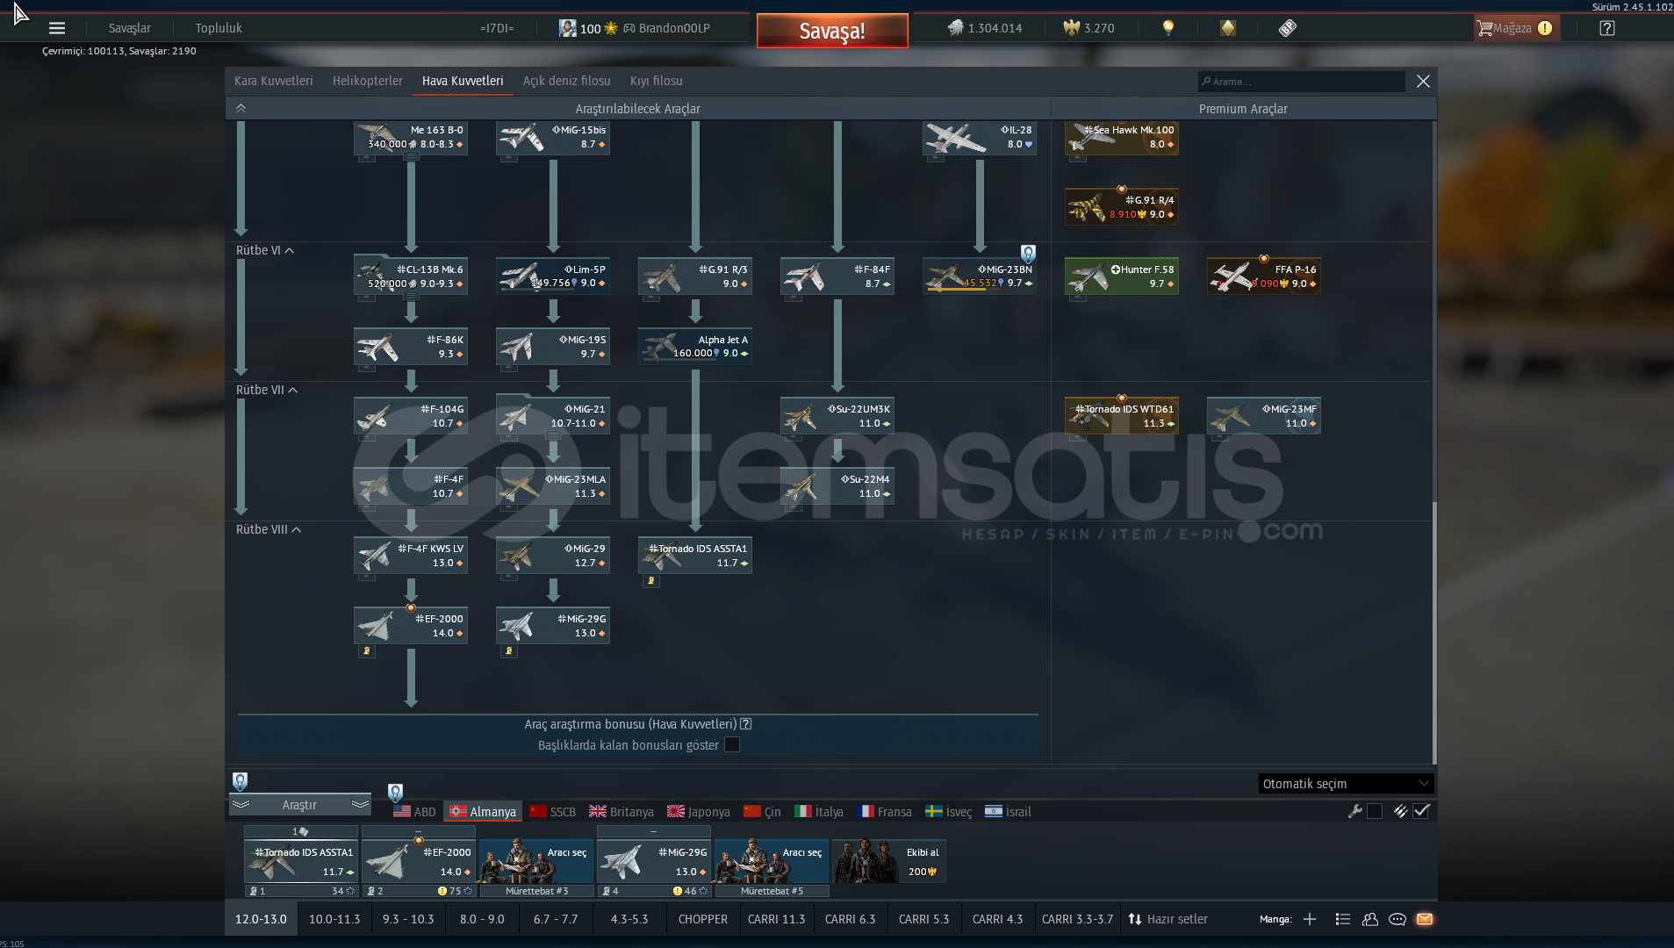Select the Tornado IDS ASSTA1 tree card
The width and height of the screenshot is (1674, 948).
tap(694, 556)
